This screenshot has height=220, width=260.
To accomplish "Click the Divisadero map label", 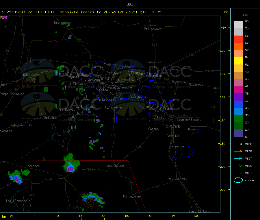I will tap(62, 23).
